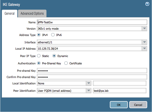The height and width of the screenshot is (112, 152).
Task: Choose Static peer IP type
Action: (39, 56)
